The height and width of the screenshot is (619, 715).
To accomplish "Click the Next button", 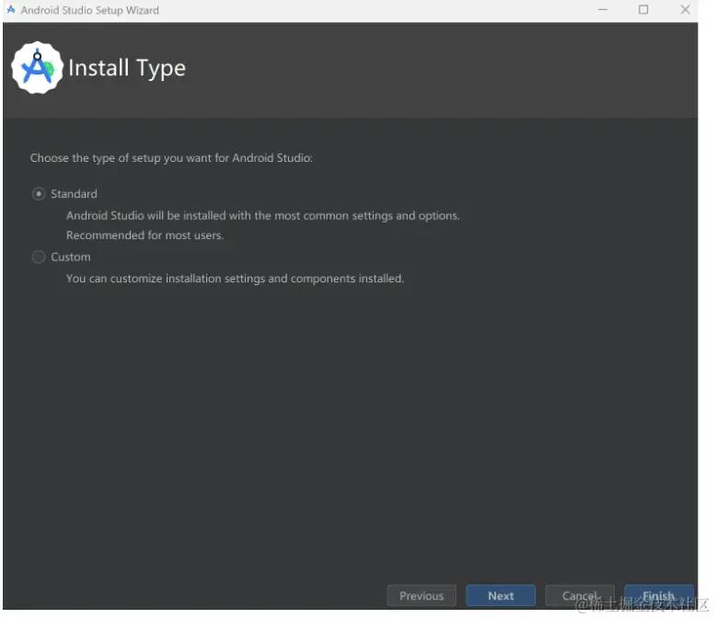I will [501, 595].
